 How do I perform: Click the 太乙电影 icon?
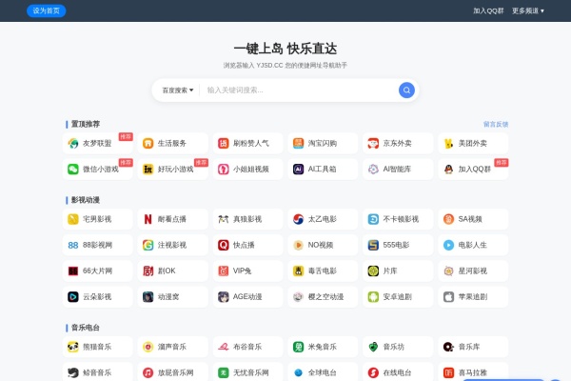click(298, 219)
